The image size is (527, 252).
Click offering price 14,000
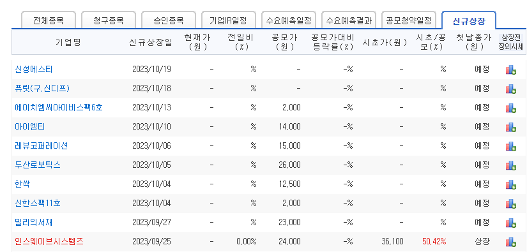click(x=289, y=127)
